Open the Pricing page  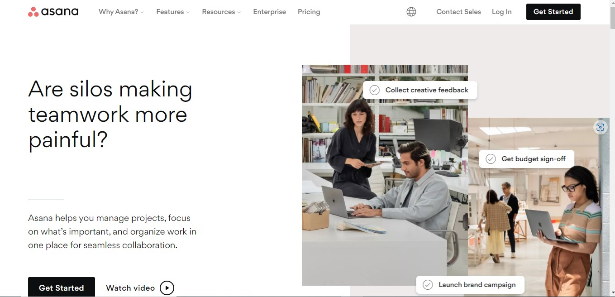[x=309, y=12]
